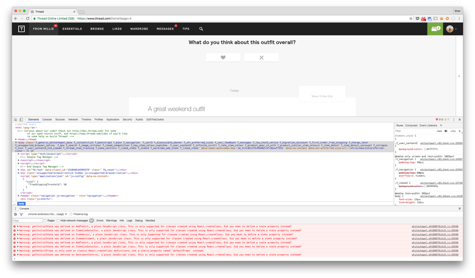The width and height of the screenshot is (475, 278).
Task: Click whitechapel.c83..2ee4.css:29265 source link
Action: tap(441, 143)
